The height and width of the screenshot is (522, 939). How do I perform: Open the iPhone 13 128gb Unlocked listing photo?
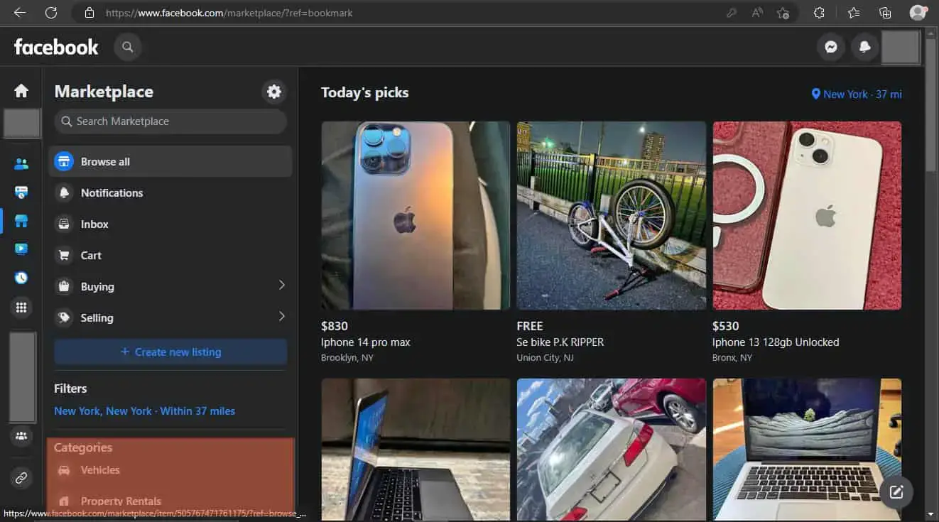pyautogui.click(x=807, y=215)
